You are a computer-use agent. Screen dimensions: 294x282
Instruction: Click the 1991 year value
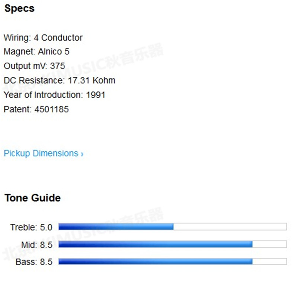click(96, 95)
